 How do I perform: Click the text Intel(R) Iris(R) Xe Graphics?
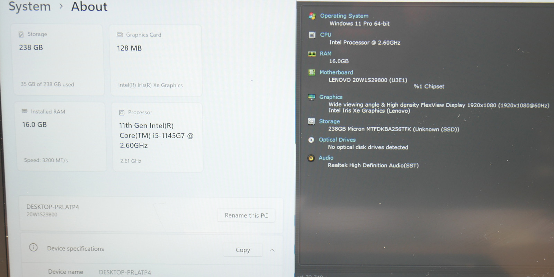[150, 85]
